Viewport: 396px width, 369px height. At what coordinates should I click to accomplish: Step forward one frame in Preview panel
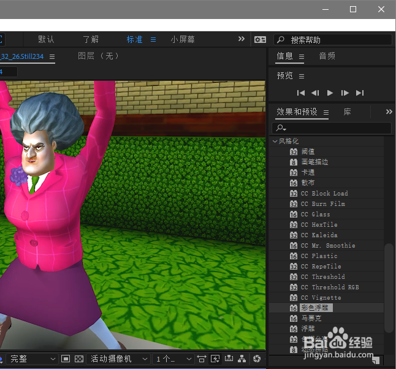[x=345, y=93]
